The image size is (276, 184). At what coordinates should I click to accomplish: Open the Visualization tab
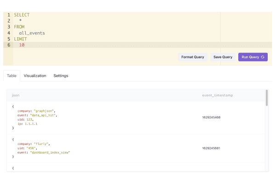pyautogui.click(x=35, y=75)
